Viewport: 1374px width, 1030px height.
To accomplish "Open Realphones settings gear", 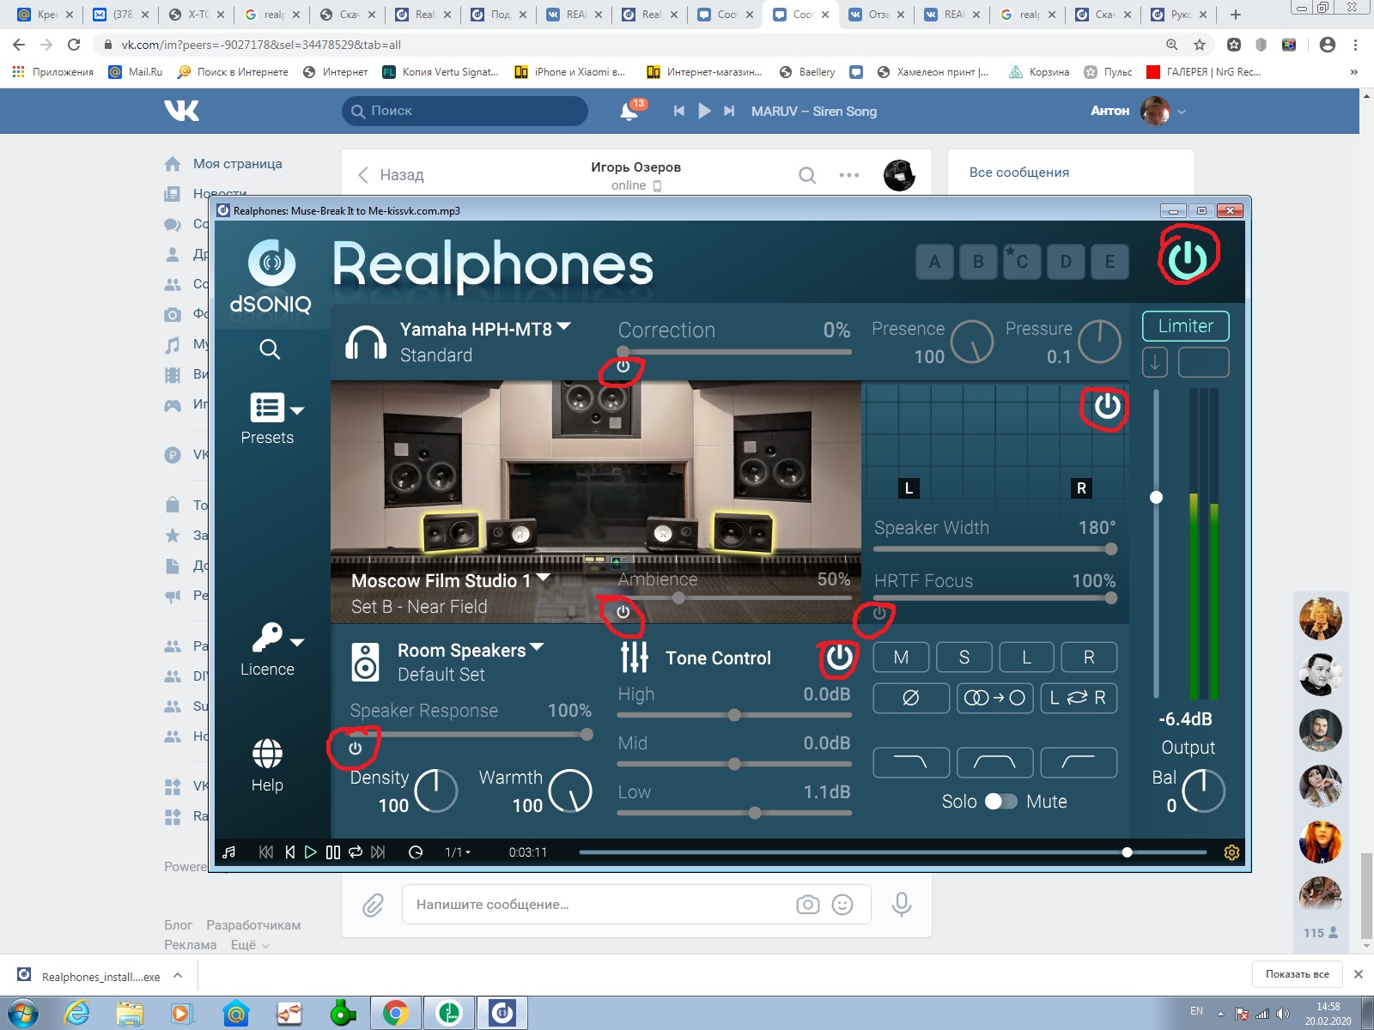I will tap(1231, 852).
